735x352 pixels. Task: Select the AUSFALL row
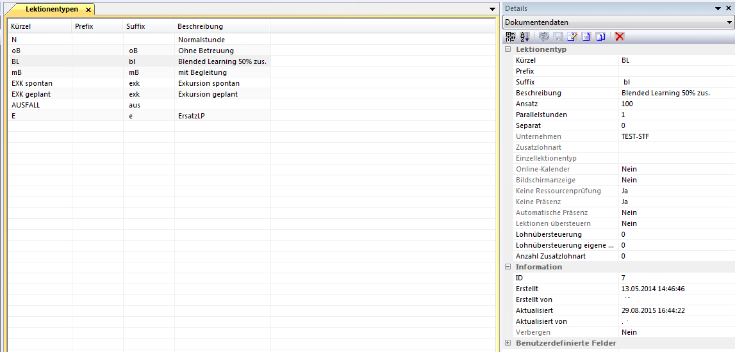(26, 105)
